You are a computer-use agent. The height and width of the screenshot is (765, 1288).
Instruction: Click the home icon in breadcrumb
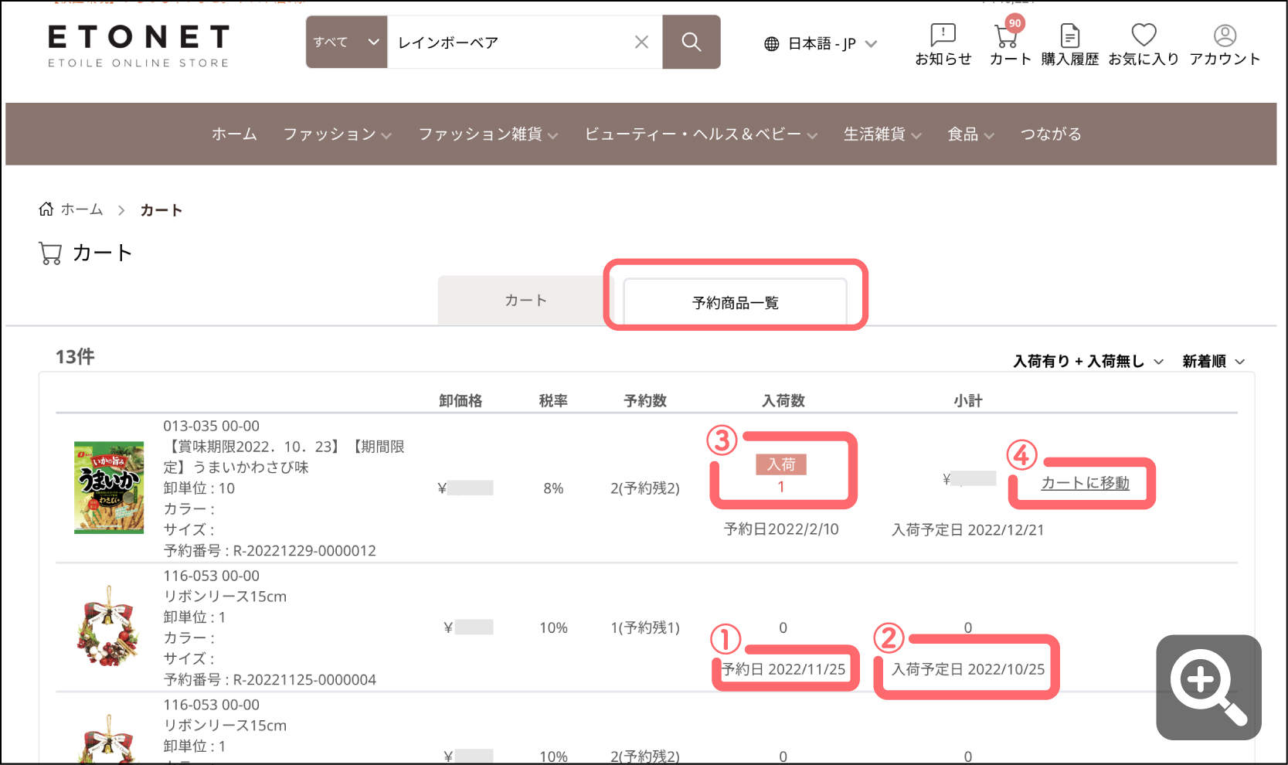coord(46,209)
